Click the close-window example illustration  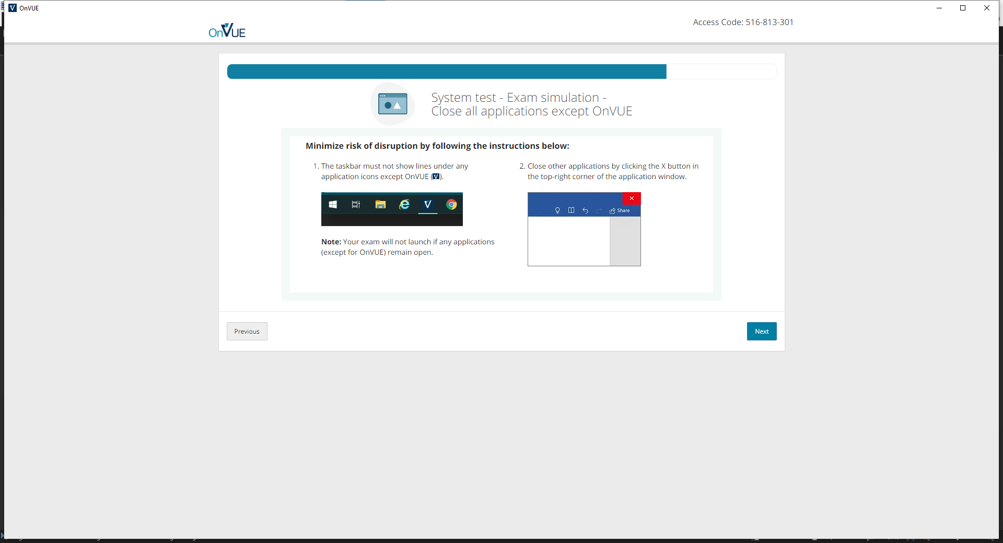click(x=584, y=229)
